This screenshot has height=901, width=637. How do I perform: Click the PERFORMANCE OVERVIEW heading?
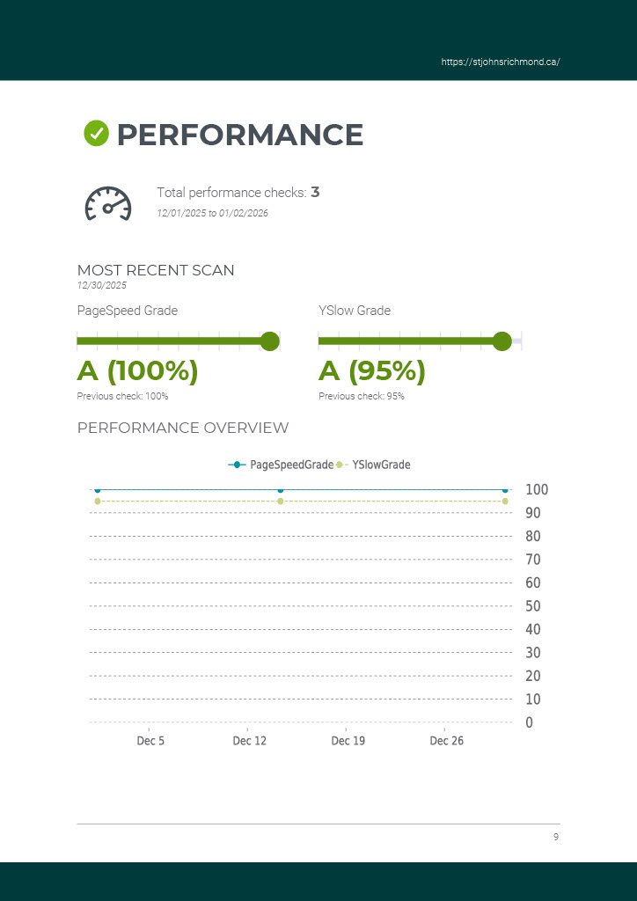point(183,429)
